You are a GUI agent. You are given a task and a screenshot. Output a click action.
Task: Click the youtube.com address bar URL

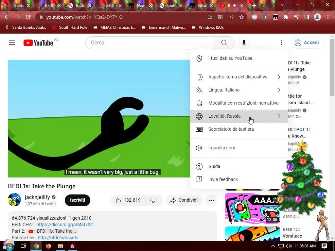tap(85, 17)
